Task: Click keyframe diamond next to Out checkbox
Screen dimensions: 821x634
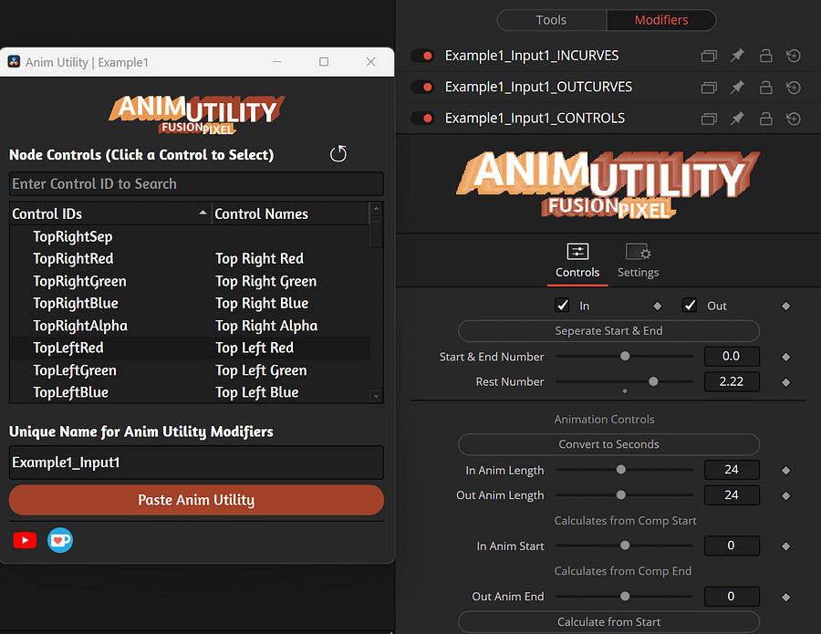Action: [786, 307]
